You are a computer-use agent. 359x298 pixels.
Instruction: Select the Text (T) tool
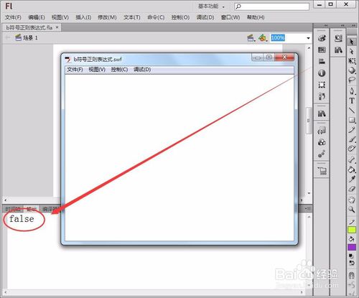tap(352, 101)
